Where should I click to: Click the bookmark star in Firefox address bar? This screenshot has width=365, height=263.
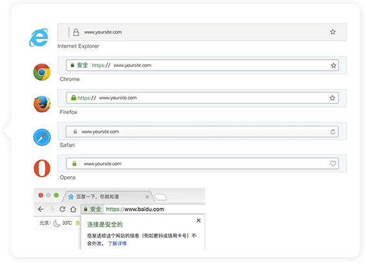click(x=332, y=98)
